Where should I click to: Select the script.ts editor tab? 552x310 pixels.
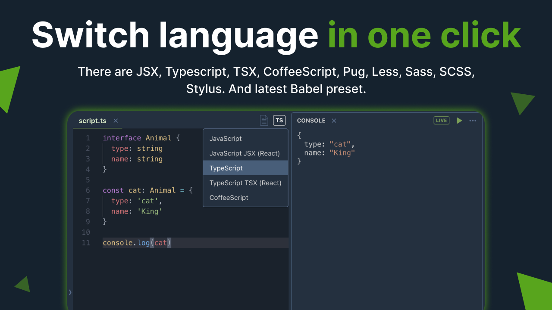tap(92, 121)
